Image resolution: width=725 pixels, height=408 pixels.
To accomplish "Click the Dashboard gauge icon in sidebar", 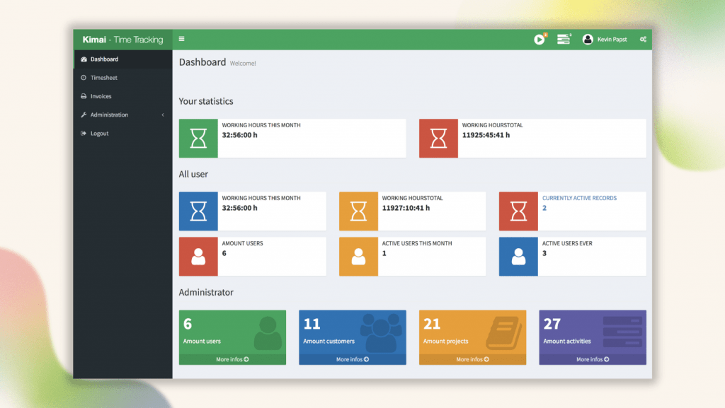I will 84,59.
